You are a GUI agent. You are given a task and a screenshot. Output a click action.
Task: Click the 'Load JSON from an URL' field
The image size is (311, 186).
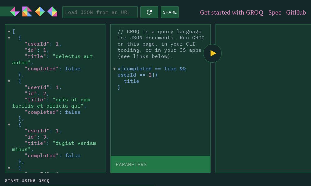coord(100,12)
